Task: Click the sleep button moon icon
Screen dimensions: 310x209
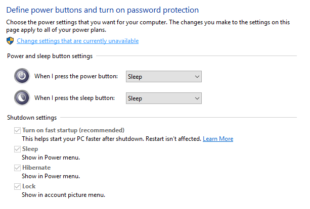Action: (x=22, y=98)
